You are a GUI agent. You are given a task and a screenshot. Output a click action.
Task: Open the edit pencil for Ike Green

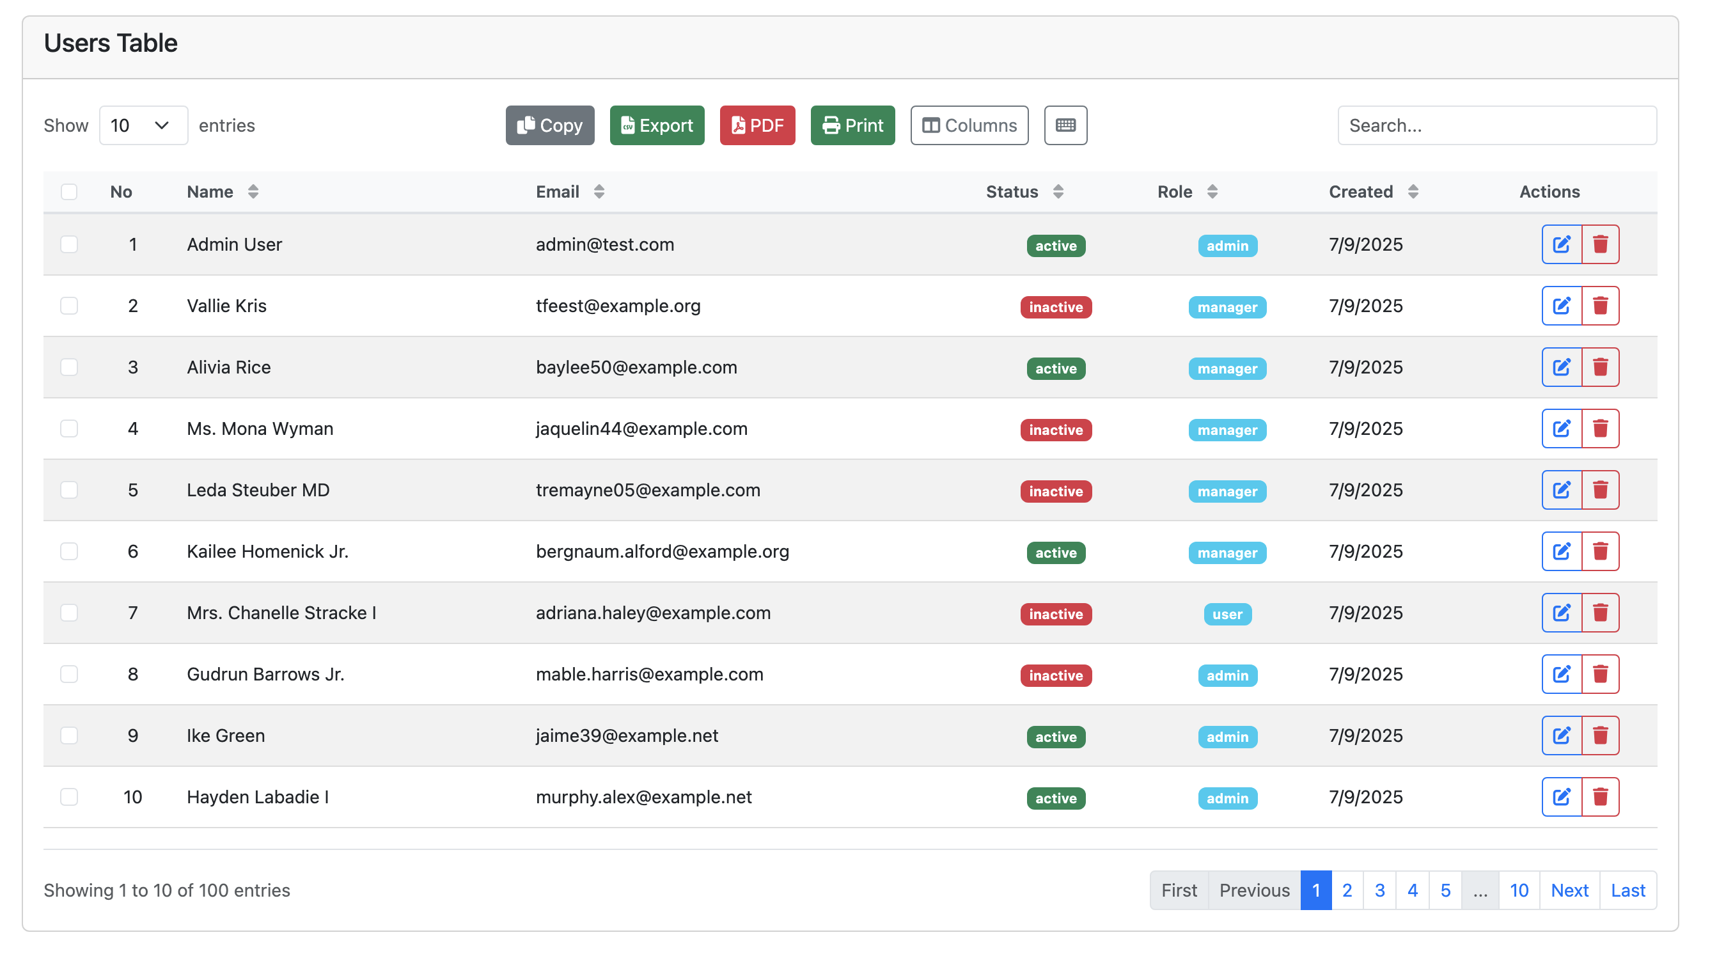pyautogui.click(x=1560, y=735)
